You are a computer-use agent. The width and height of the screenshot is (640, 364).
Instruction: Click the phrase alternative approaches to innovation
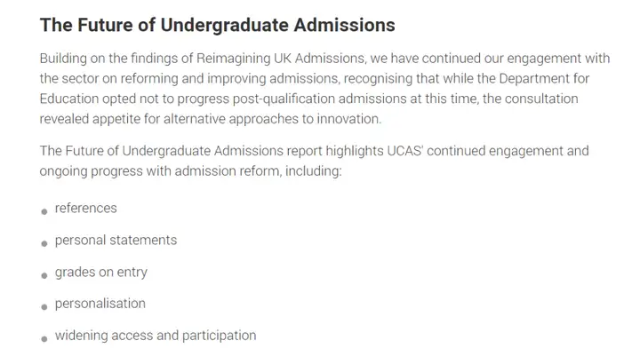pos(272,119)
